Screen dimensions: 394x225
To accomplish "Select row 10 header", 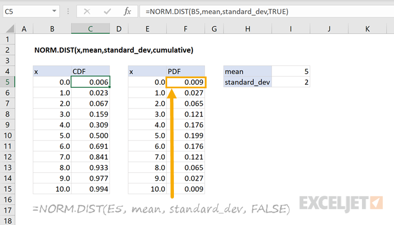I will [7, 136].
